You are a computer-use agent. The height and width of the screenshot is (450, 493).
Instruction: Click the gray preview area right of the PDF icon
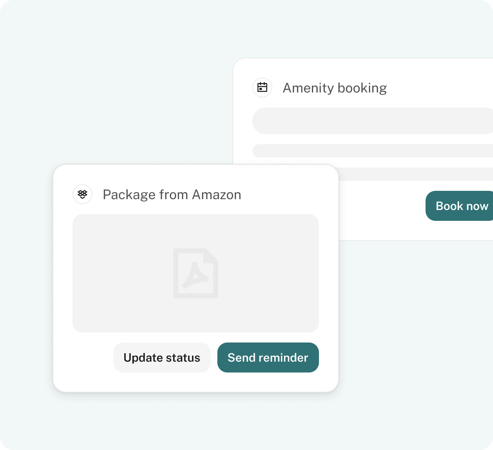269,273
